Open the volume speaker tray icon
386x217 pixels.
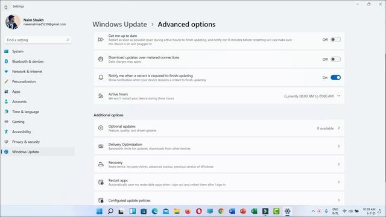pos(350,212)
